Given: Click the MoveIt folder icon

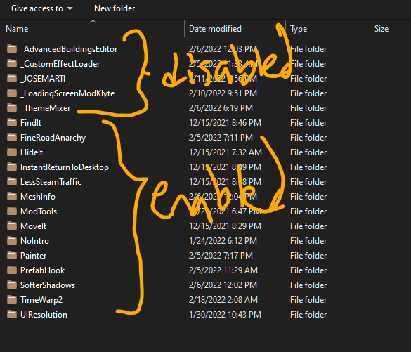Looking at the screenshot, I should 12,226.
